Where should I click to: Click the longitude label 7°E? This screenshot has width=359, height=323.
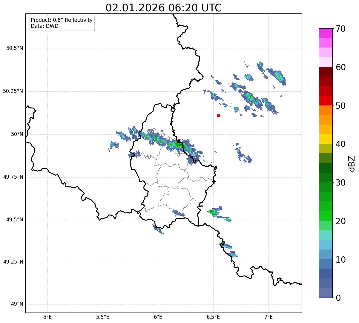269,317
